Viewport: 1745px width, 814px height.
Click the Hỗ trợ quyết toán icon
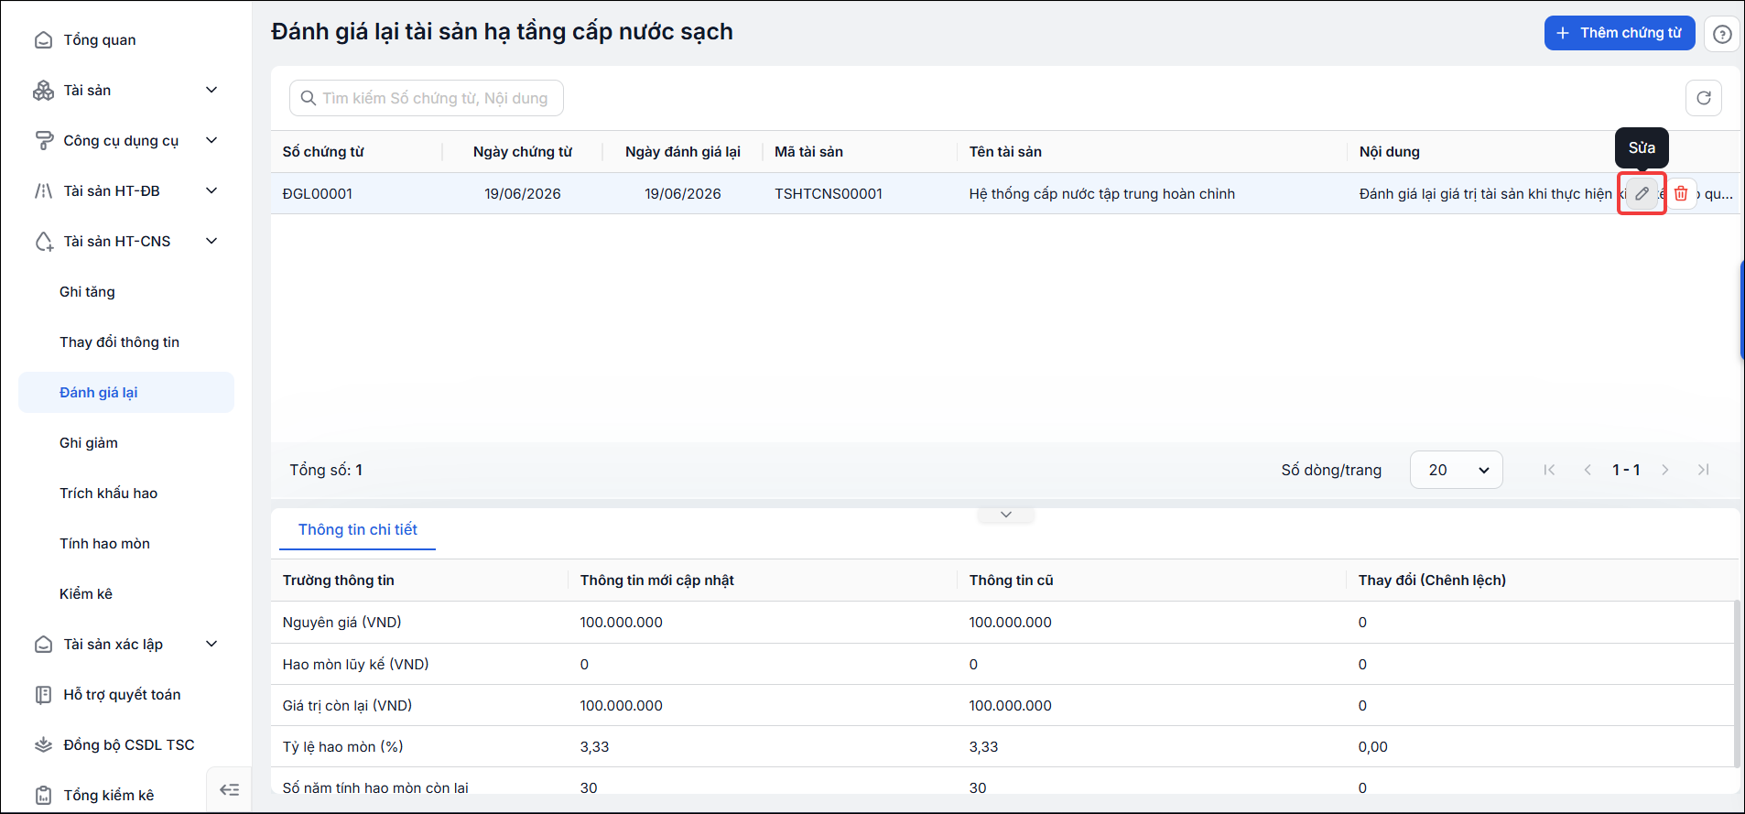(43, 695)
